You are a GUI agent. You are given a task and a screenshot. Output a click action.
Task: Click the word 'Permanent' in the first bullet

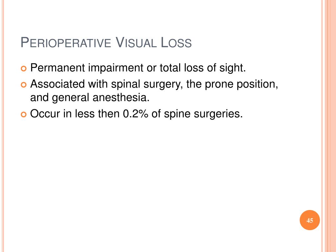point(58,68)
